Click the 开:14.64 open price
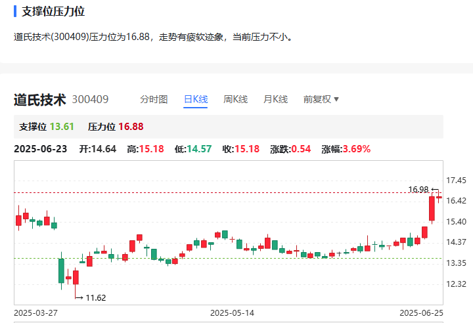Viewport: 473px width, 323px height. (x=97, y=149)
